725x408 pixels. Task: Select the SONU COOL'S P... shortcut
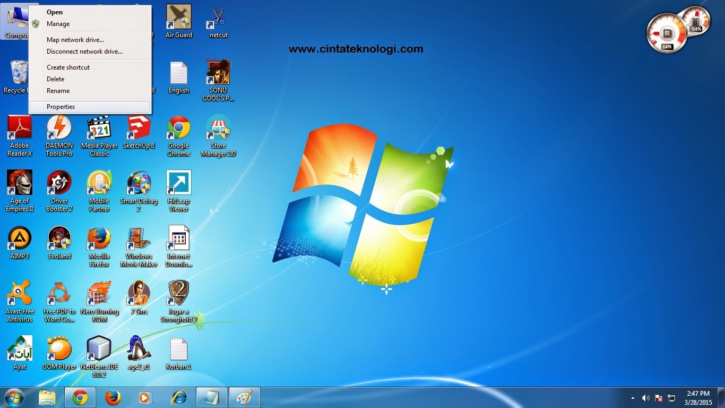(218, 80)
